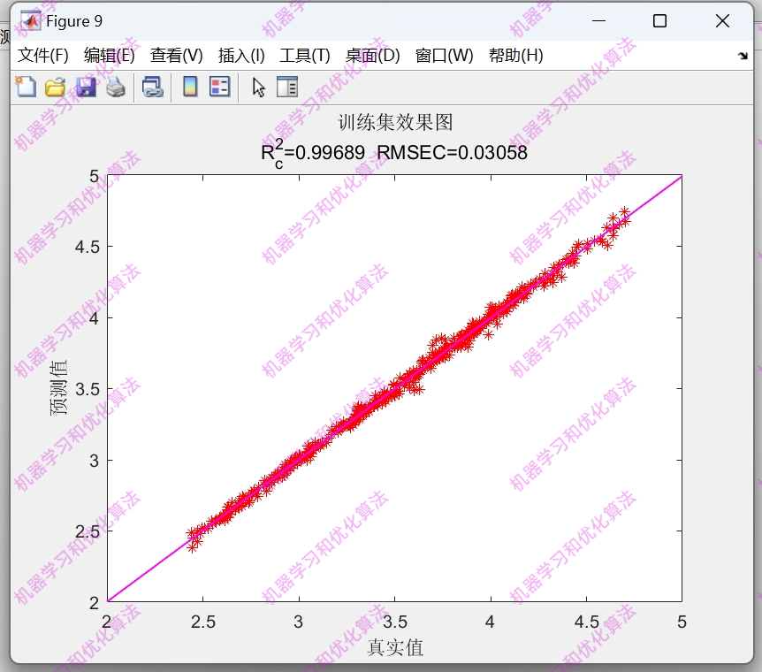The image size is (762, 672).
Task: Open the 编辑(E) menu
Action: 110,56
